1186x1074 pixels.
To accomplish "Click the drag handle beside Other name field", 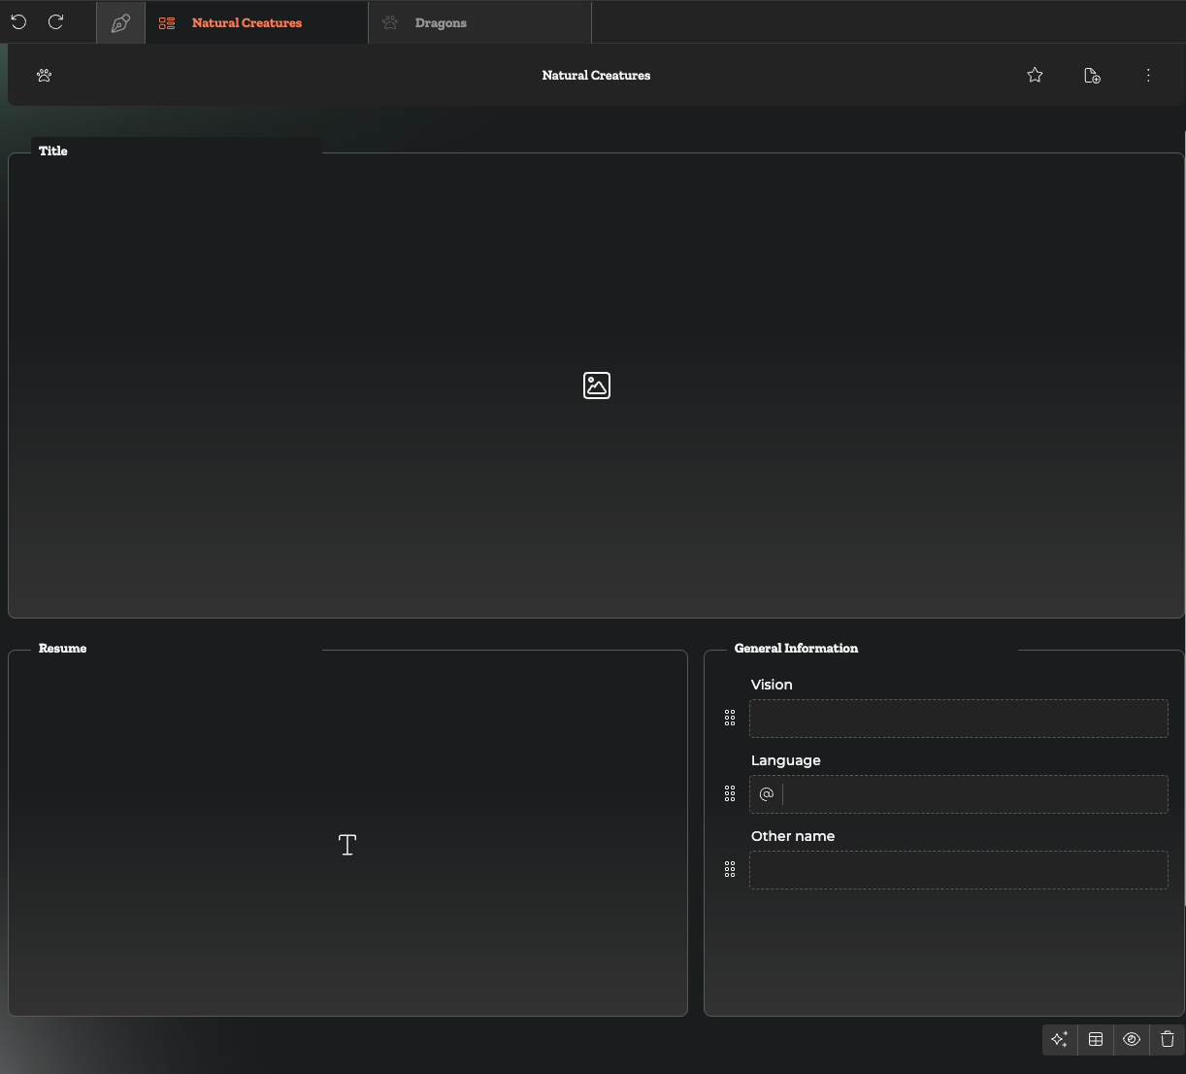I will coord(730,869).
